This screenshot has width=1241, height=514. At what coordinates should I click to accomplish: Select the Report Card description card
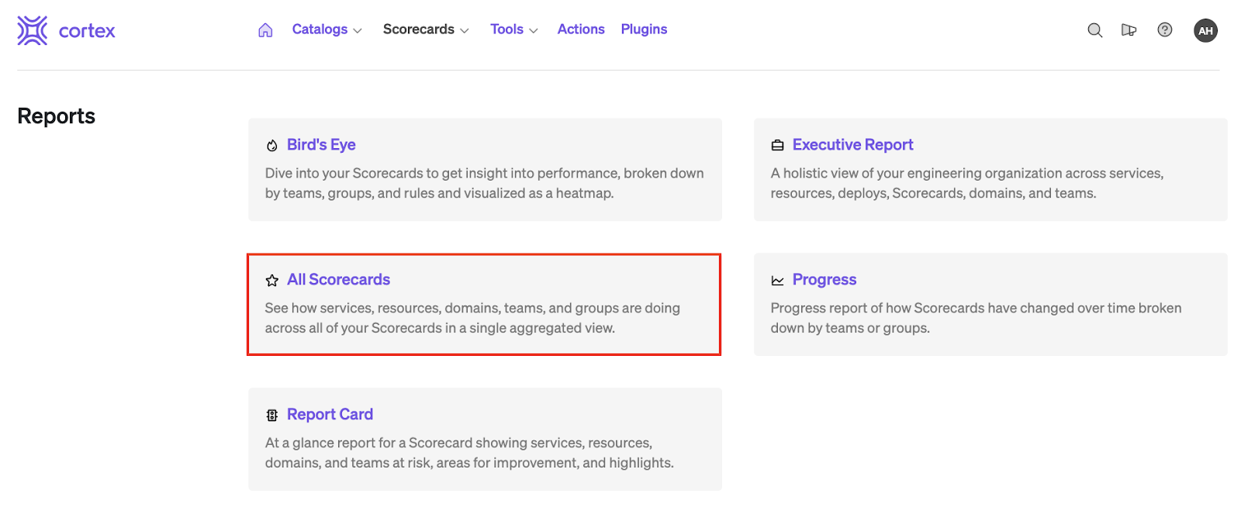(485, 453)
